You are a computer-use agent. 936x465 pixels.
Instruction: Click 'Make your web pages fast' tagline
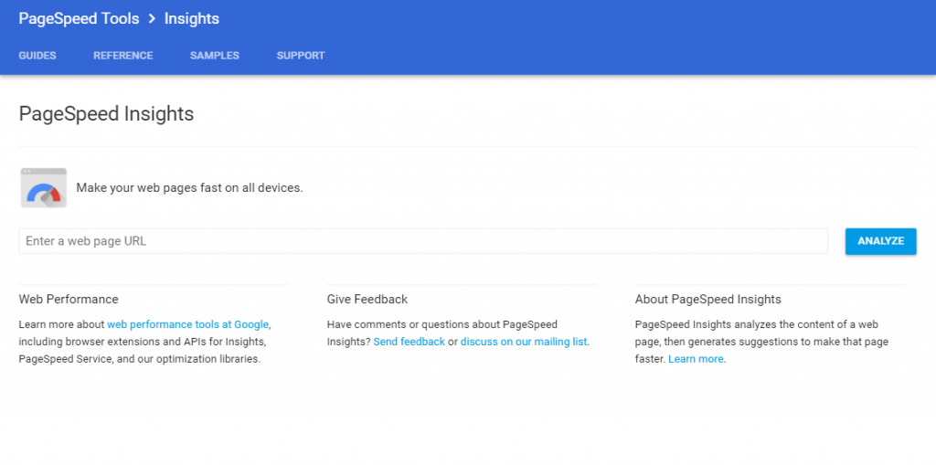coord(190,188)
